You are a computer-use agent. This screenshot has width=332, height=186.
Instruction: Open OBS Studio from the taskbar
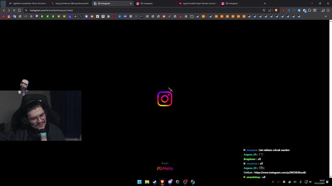[x=185, y=182]
